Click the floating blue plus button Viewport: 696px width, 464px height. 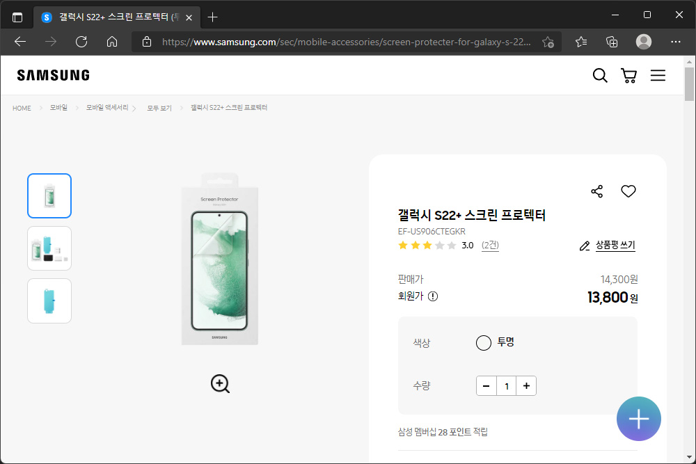pyautogui.click(x=639, y=419)
